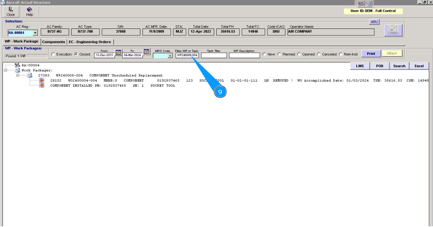Open the To date calendar picker
Image resolution: width=433 pixels, height=227 pixels.
click(x=147, y=52)
